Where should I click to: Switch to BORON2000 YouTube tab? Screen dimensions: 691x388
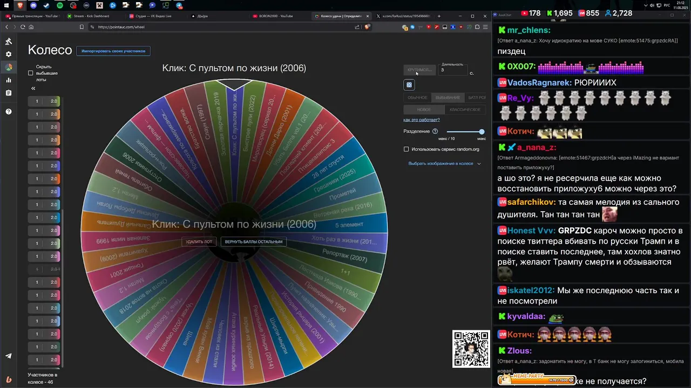[281, 16]
